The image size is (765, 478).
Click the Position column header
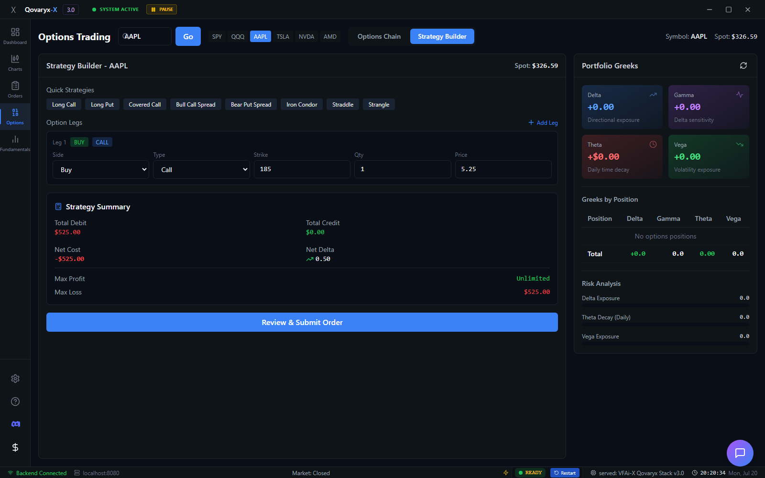pos(600,218)
